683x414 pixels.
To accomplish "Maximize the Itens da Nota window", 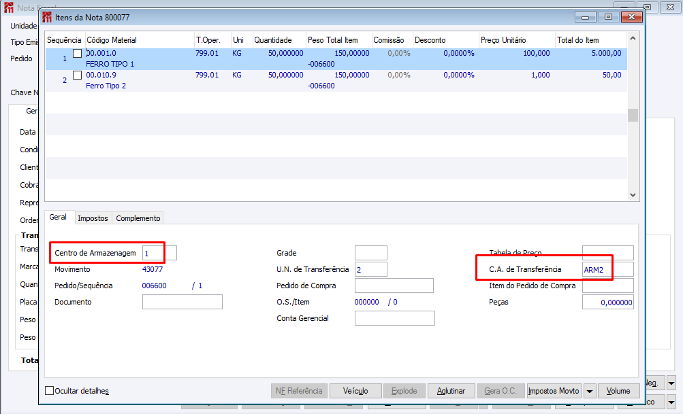I will [x=608, y=17].
